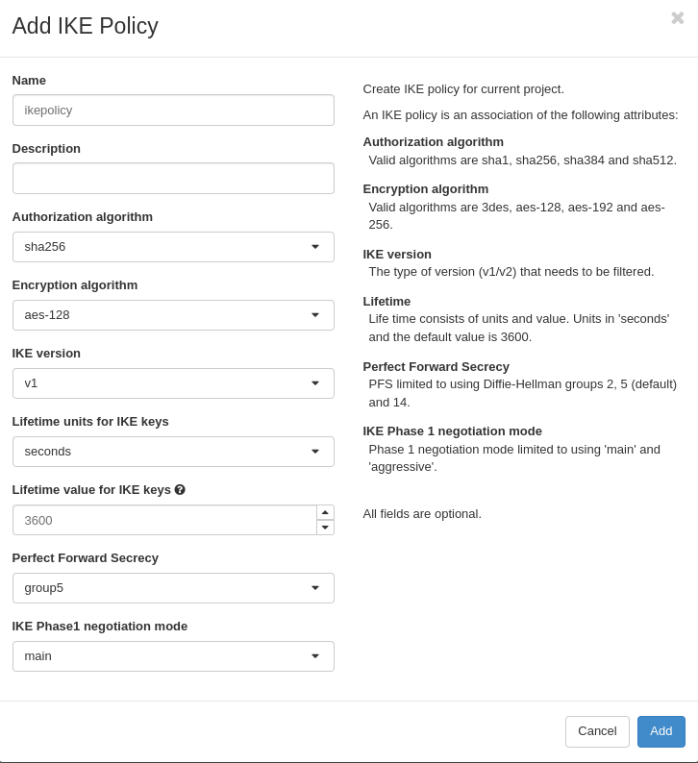Close the Add IKE Policy dialog
The height and width of the screenshot is (763, 698).
(x=677, y=18)
